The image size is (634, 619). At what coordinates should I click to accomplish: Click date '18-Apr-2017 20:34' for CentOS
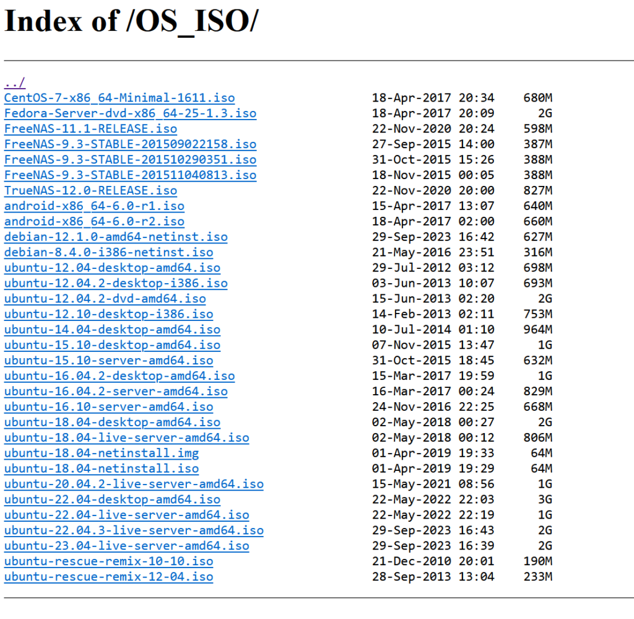(x=433, y=98)
